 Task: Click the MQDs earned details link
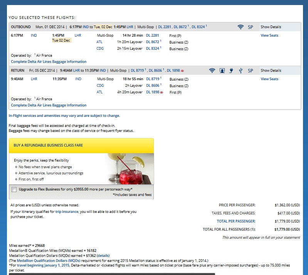click(103, 256)
